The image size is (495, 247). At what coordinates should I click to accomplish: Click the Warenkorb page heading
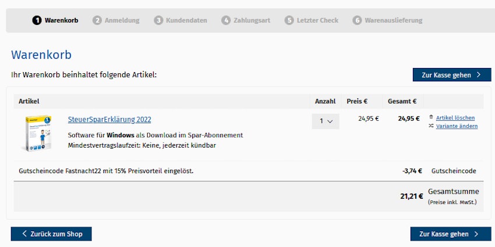pos(41,55)
